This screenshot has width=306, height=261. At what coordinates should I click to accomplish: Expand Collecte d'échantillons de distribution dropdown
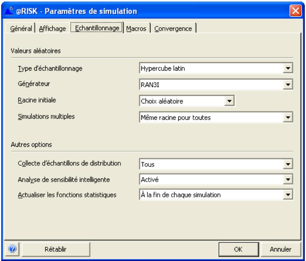288,164
